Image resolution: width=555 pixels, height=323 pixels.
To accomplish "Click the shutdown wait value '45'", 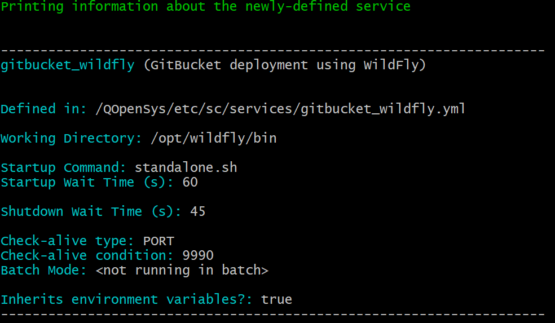I will click(x=198, y=211).
